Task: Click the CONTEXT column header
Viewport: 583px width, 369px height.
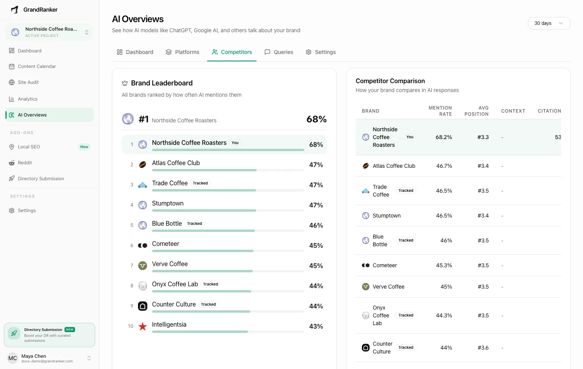Action: 513,111
